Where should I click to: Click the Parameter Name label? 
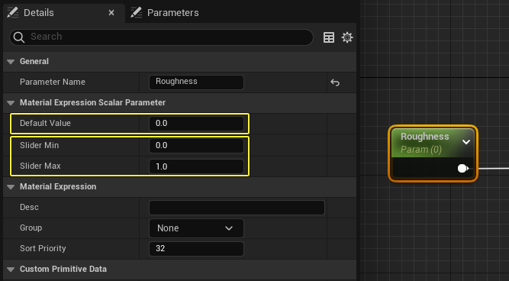tap(53, 82)
